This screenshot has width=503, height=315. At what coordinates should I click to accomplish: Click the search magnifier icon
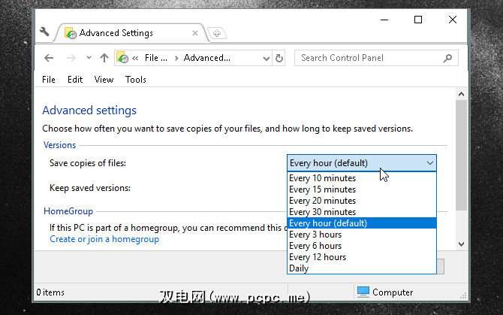447,58
